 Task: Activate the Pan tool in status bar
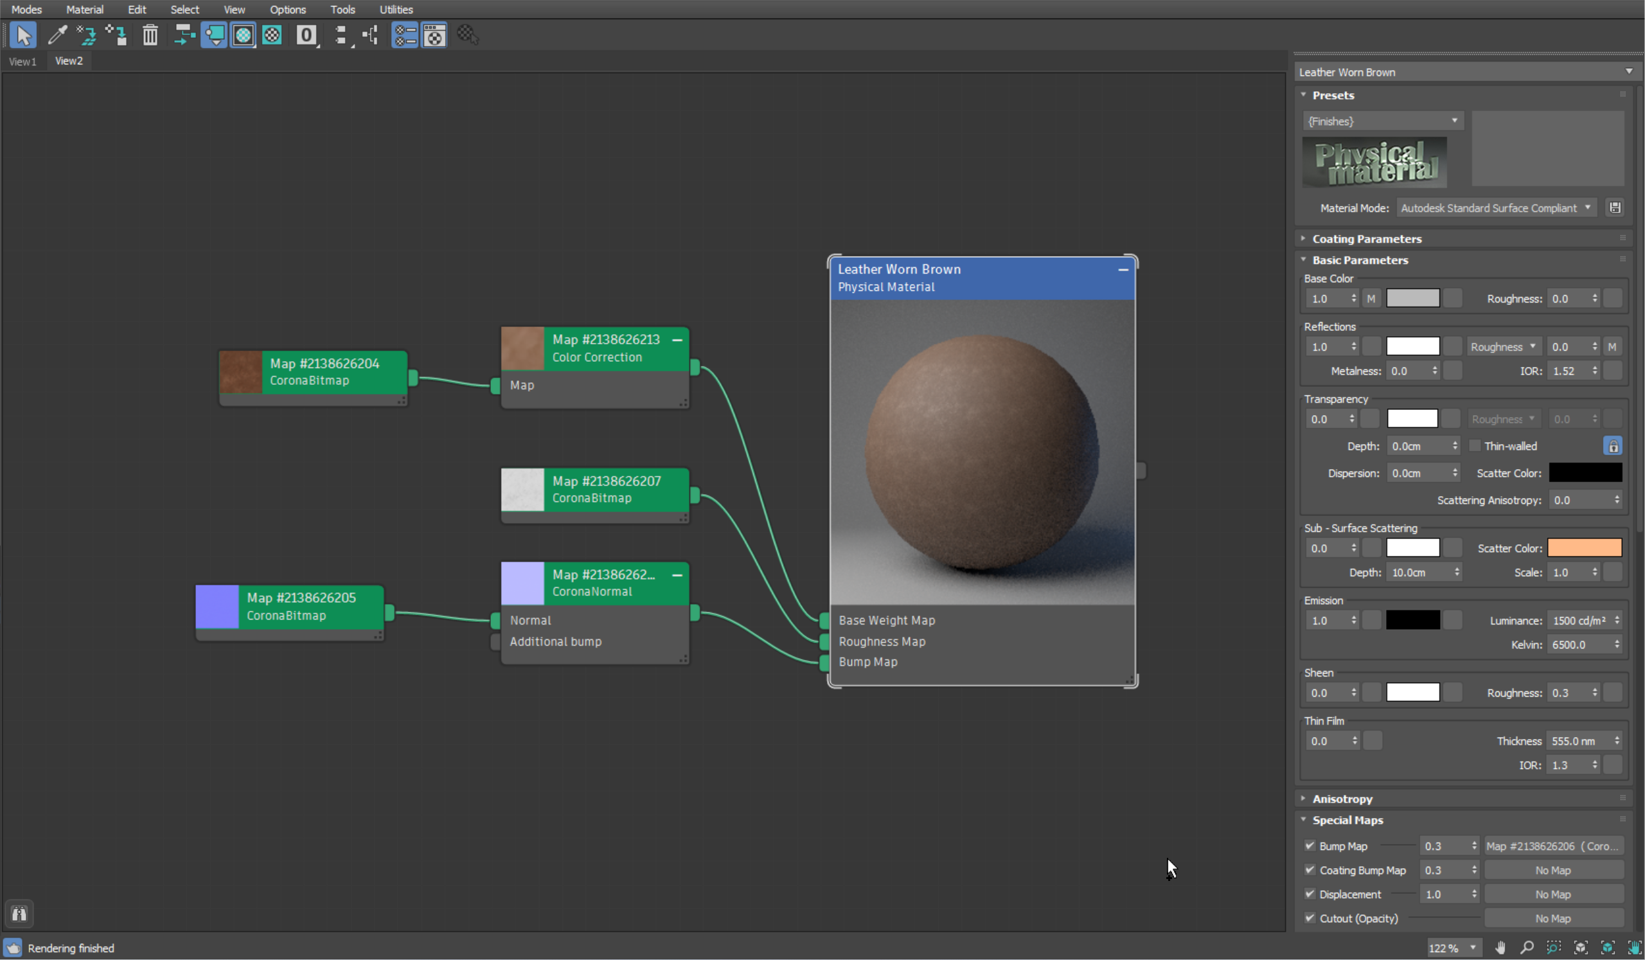[x=1500, y=948]
